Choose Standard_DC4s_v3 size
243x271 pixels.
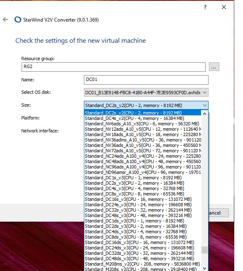pyautogui.click(x=143, y=188)
